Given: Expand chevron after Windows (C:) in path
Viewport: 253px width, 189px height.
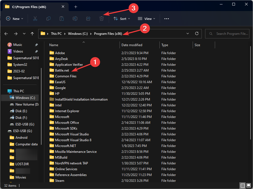Looking at the screenshot, I should pyautogui.click(x=91, y=34).
